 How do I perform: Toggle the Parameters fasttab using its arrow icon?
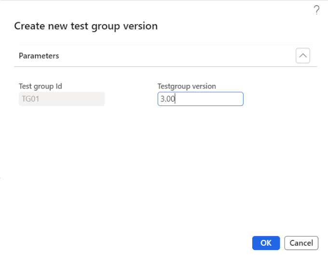click(x=303, y=56)
